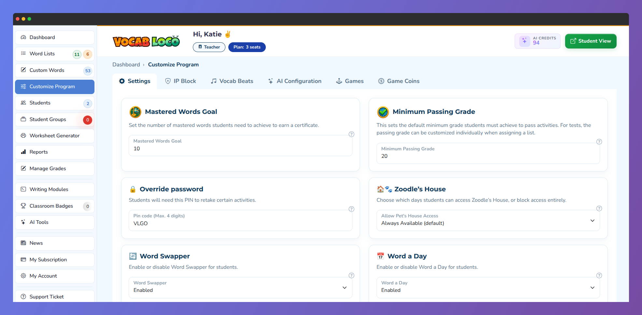This screenshot has width=642, height=315.
Task: Open Student Groups folder icon
Action: [x=23, y=119]
